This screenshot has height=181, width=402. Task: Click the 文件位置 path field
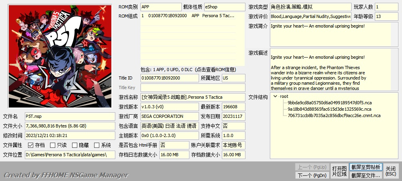pos(70,155)
